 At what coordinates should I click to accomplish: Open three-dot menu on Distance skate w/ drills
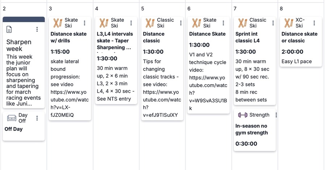click(85, 23)
